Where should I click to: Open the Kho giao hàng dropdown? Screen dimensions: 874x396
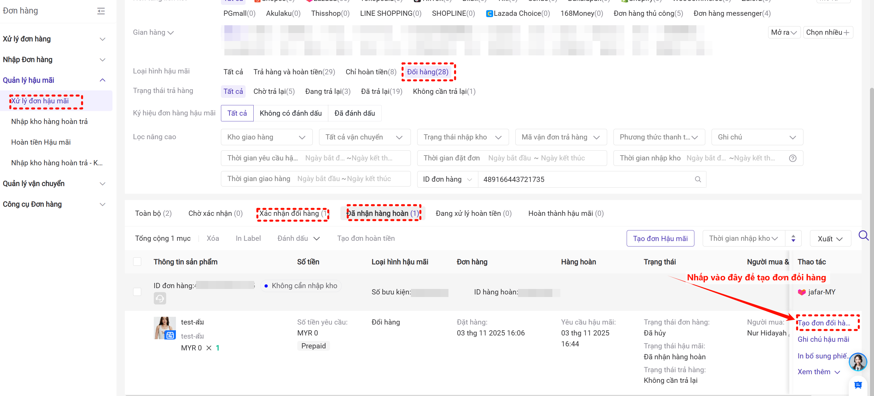coord(266,137)
